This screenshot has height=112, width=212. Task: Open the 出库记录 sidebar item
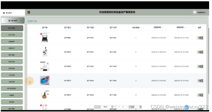pos(12,82)
